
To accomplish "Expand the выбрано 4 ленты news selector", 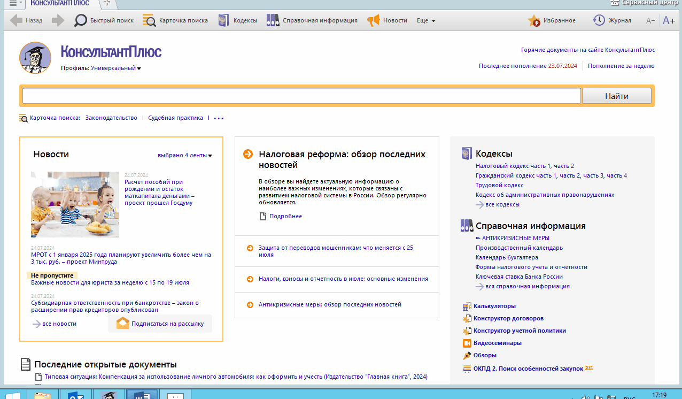I will [185, 156].
